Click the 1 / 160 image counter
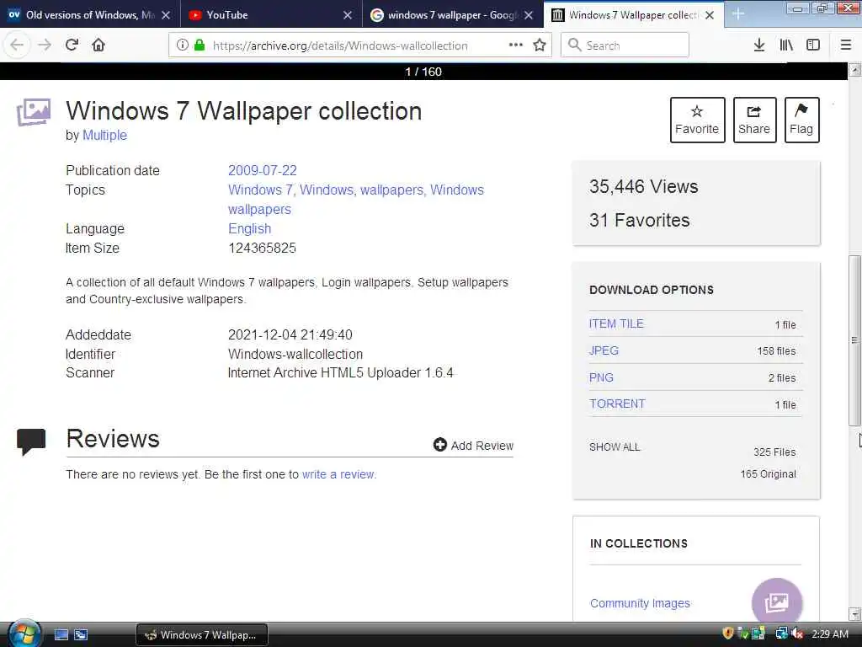The image size is (862, 647). pyautogui.click(x=423, y=72)
